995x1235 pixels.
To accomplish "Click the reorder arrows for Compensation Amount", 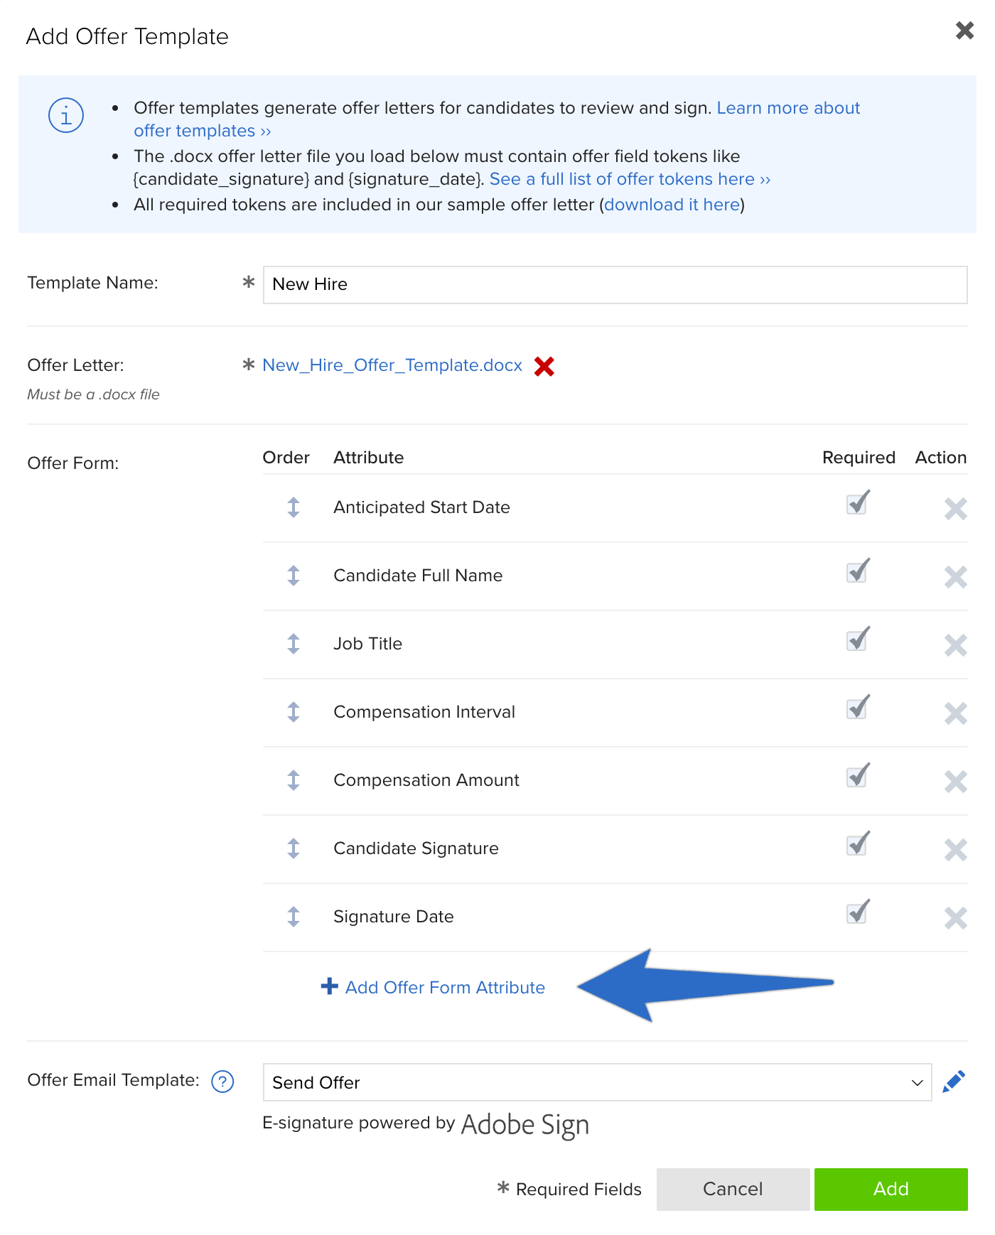I will (x=294, y=780).
